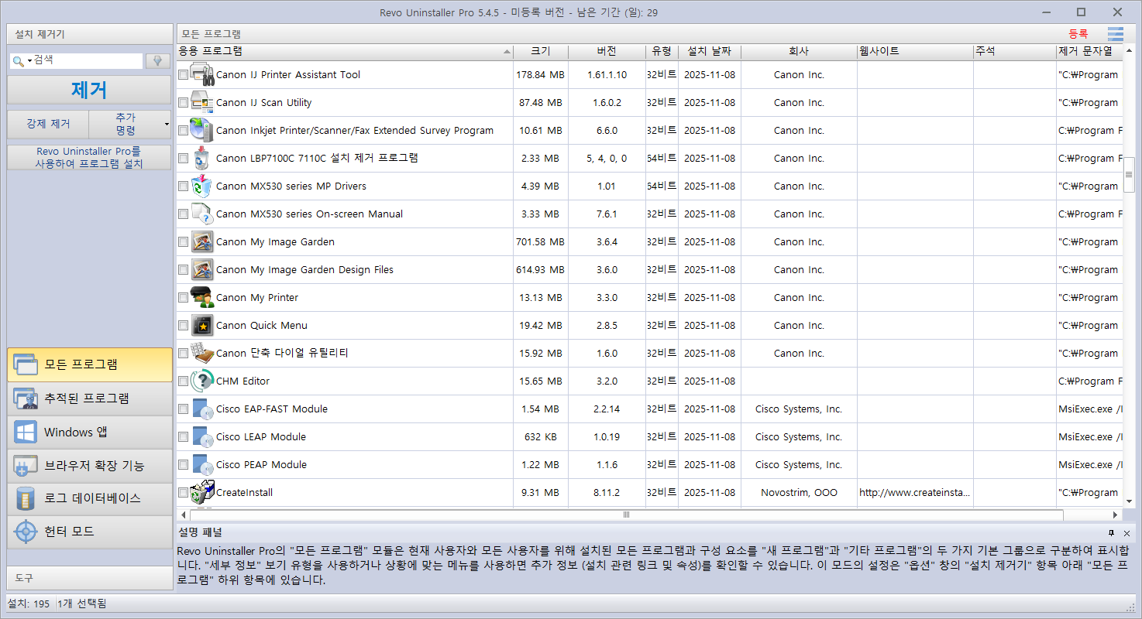The height and width of the screenshot is (619, 1142).
Task: Select Canon My Image Garden Design Files icon
Action: (x=202, y=270)
